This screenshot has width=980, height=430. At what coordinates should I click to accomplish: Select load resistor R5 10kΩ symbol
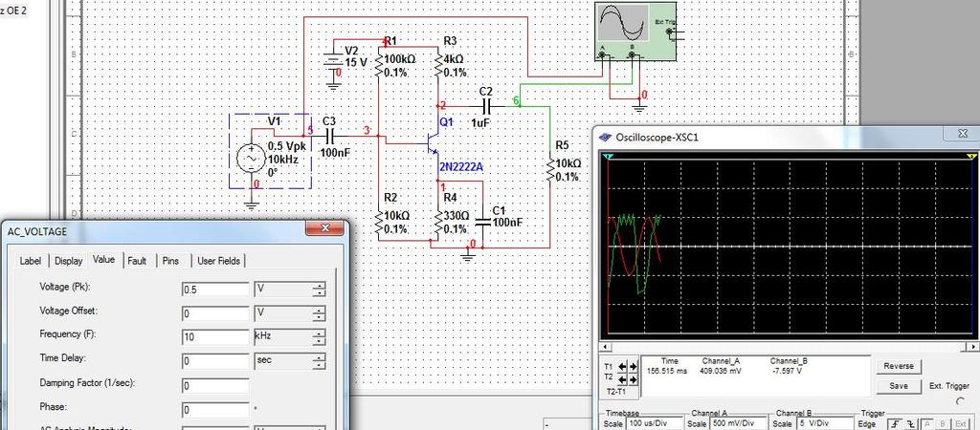[x=550, y=169]
